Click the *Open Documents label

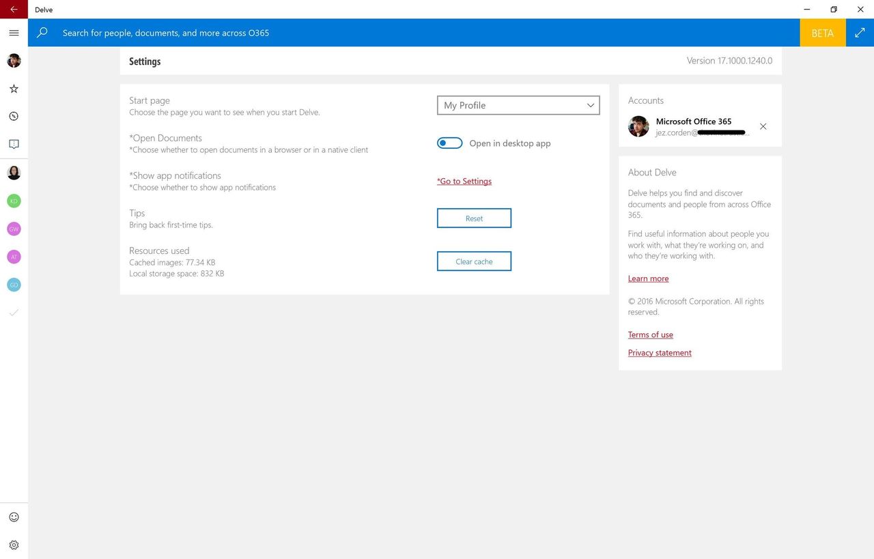165,138
